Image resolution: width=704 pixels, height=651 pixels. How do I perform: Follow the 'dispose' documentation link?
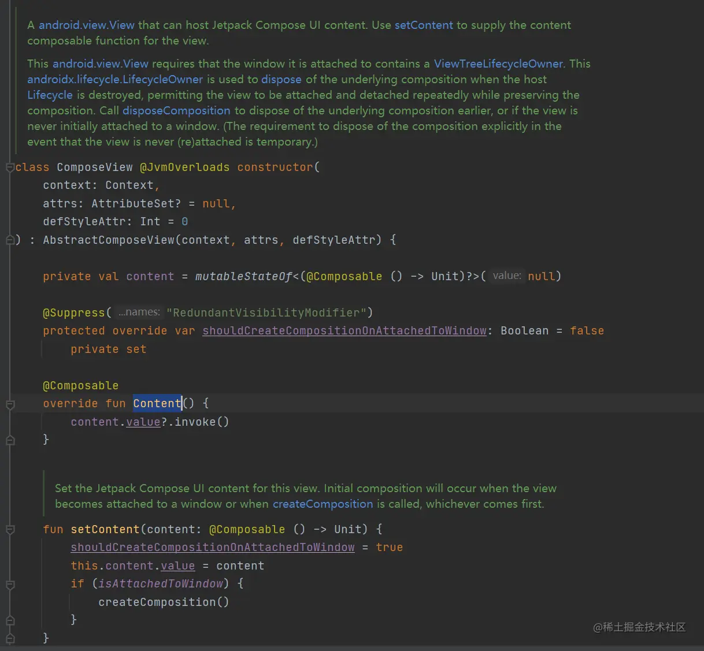point(281,80)
